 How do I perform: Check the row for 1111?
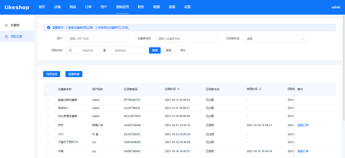pos(48,134)
